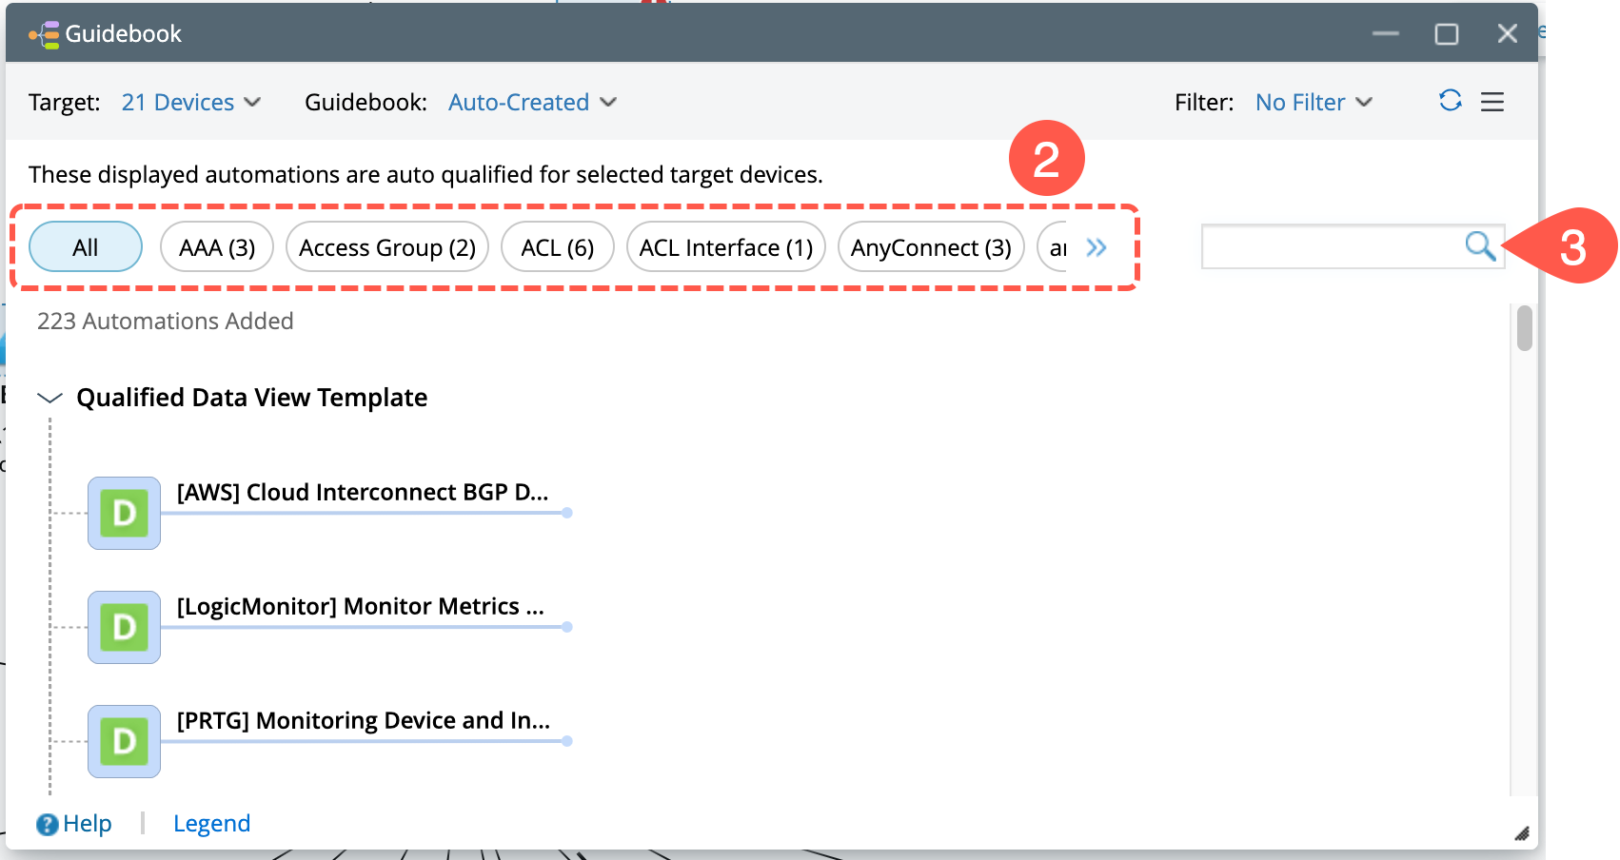Open the Auto-Created guidebook dropdown
The width and height of the screenshot is (1620, 860).
click(532, 102)
